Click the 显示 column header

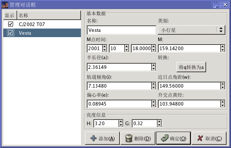click(10, 15)
